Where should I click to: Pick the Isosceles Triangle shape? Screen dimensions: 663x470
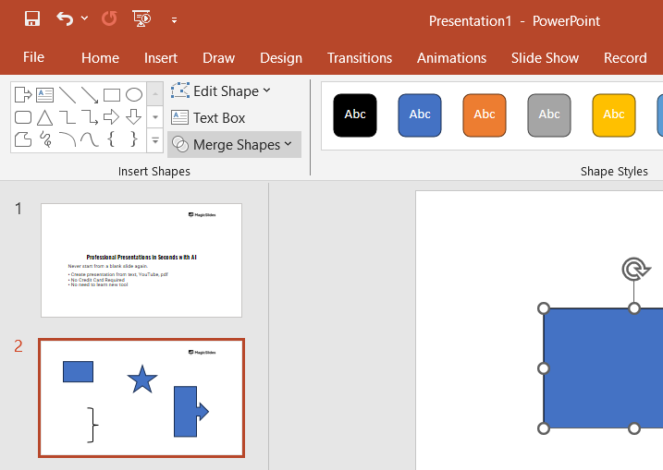(x=45, y=117)
